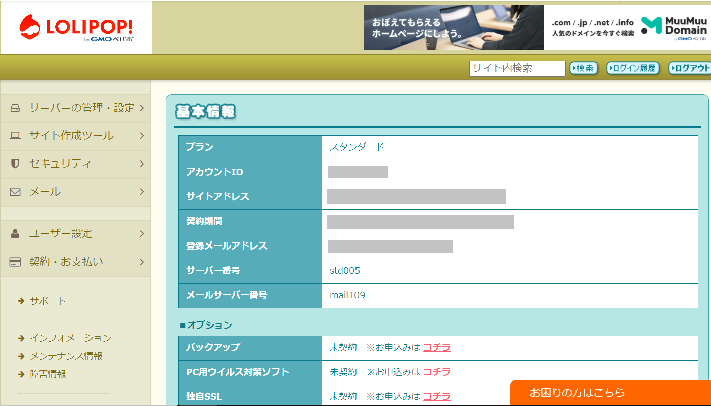Screen dimensions: 711x406
Task: Click the arrow icon beside 障害情報
Action: [21, 374]
